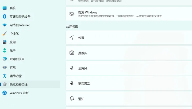The width and height of the screenshot is (192, 109).
Task: Open 搜索 Windows settings card
Action: coord(129,14)
